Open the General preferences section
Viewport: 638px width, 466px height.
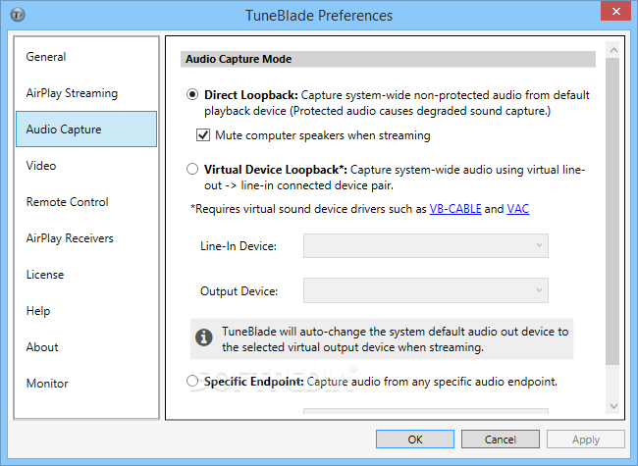click(86, 57)
